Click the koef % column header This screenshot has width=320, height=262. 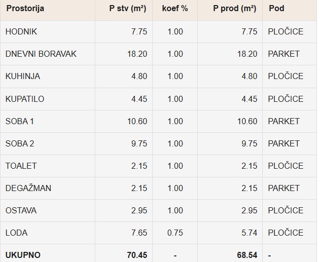pos(175,9)
